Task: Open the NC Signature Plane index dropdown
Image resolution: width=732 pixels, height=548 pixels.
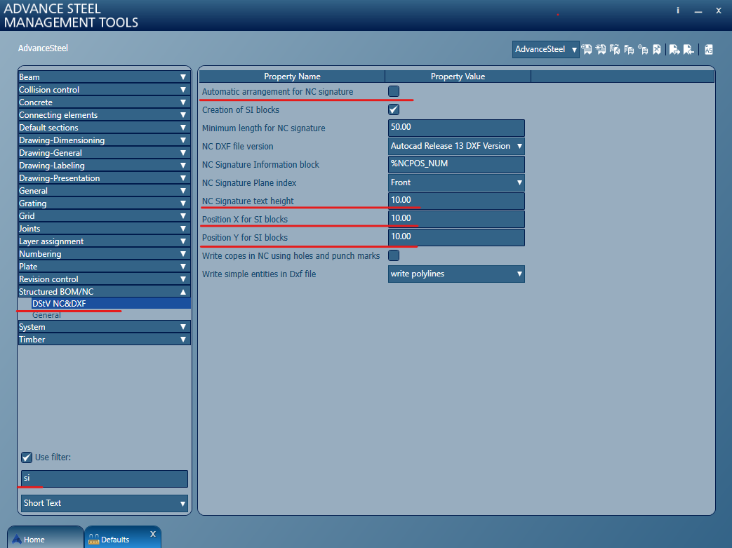Action: 519,182
